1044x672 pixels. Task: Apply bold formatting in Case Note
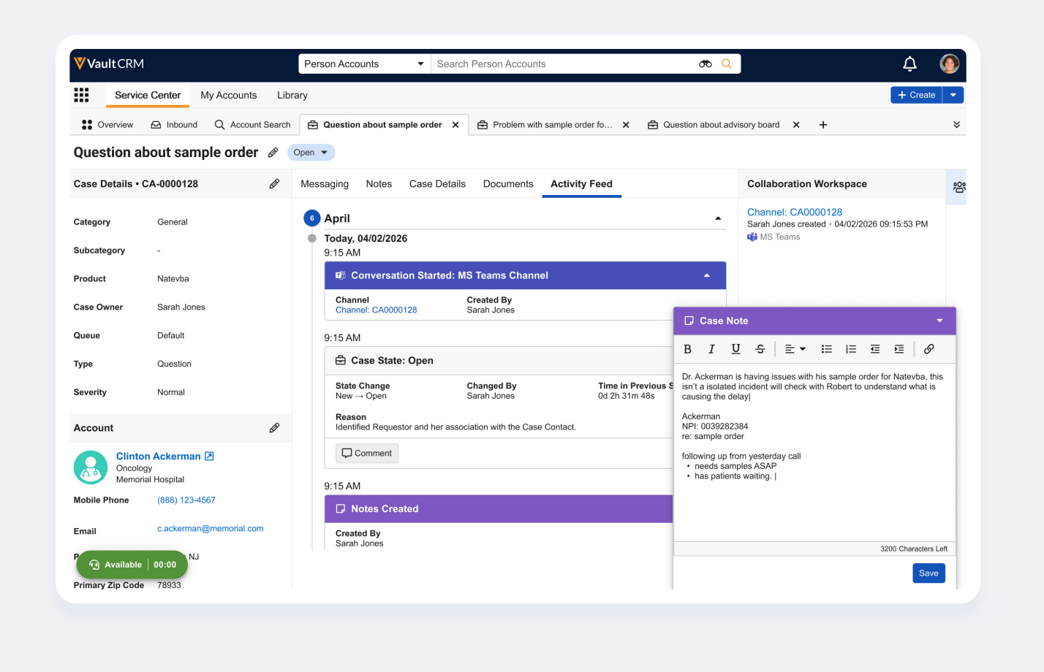tap(687, 349)
